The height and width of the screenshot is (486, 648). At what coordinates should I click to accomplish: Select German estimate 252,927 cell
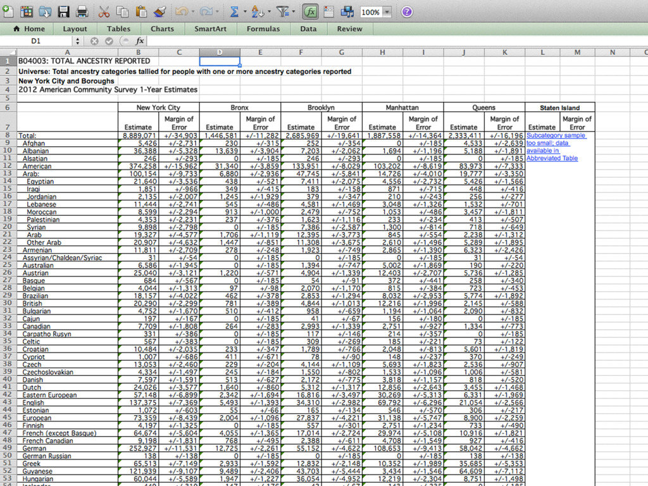pos(138,449)
